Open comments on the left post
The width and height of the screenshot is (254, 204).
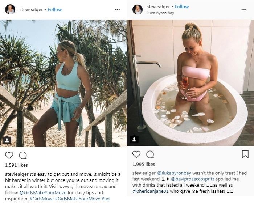[x=23, y=155]
